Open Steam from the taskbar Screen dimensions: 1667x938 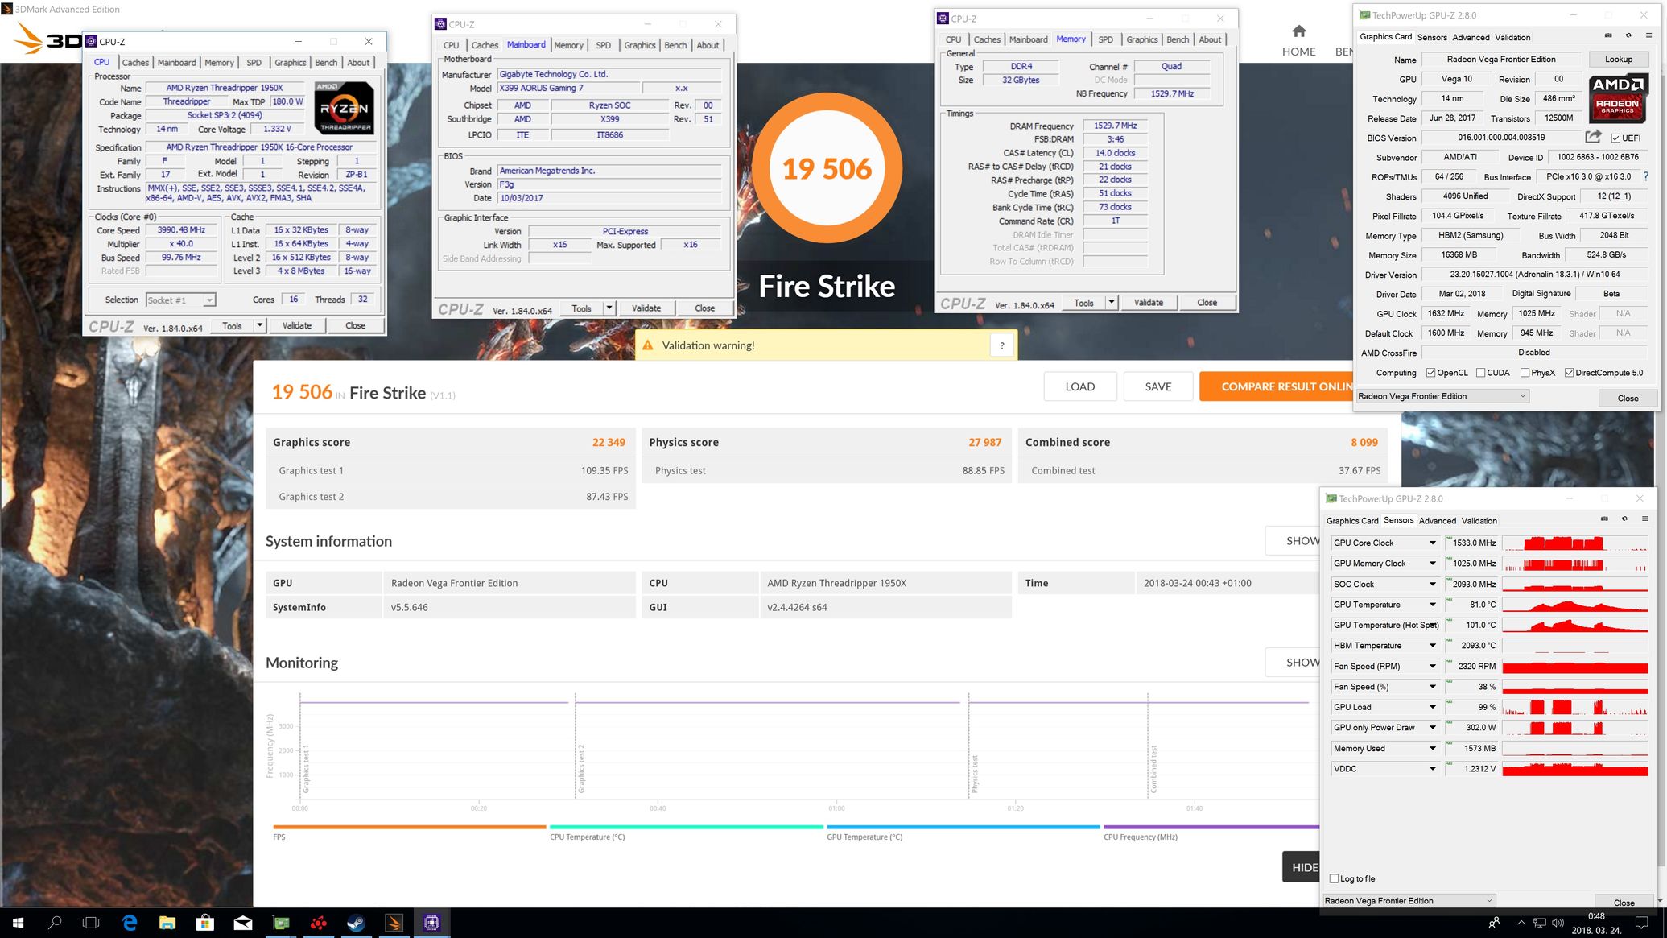[356, 923]
